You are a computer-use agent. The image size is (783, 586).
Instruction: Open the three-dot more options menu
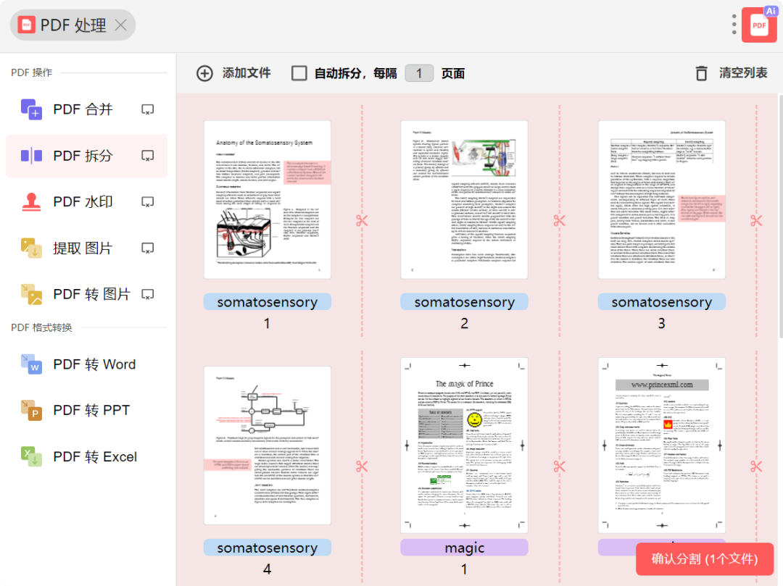pos(734,25)
